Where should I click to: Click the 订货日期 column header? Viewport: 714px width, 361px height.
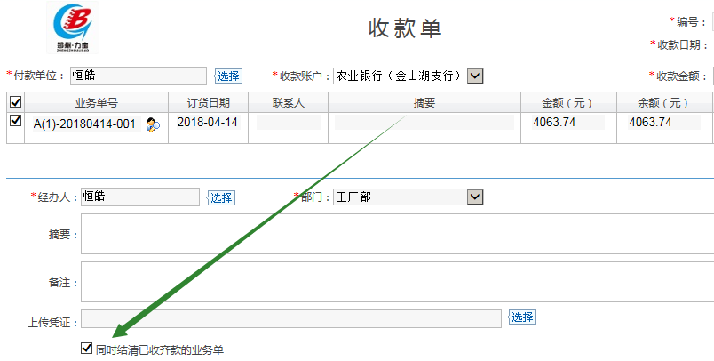pos(209,102)
